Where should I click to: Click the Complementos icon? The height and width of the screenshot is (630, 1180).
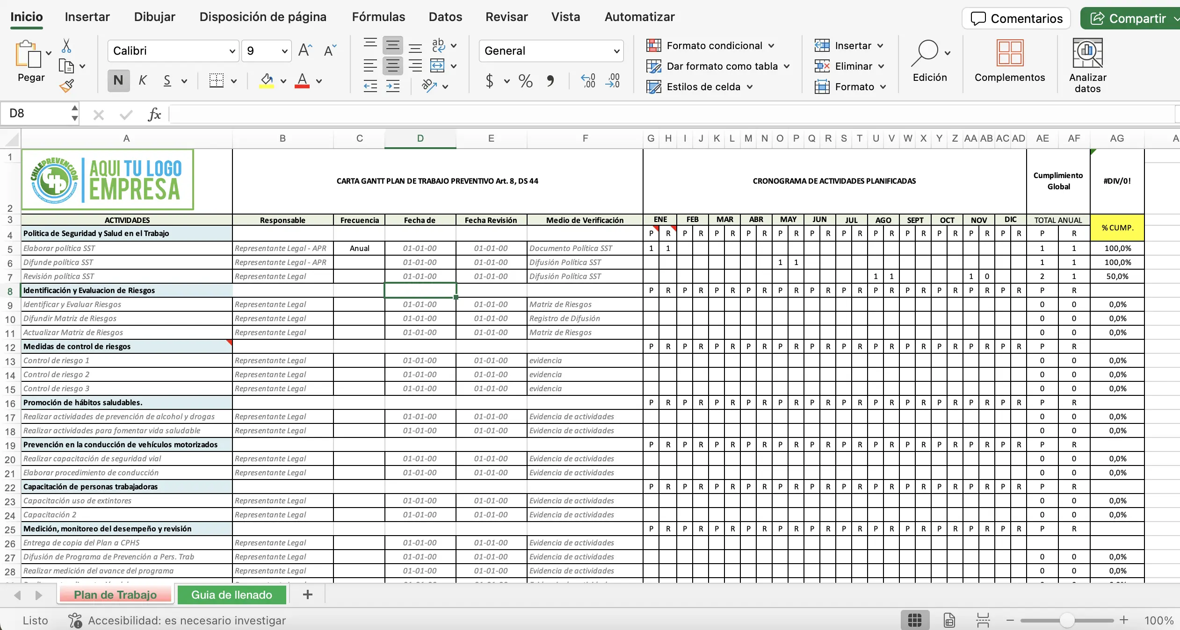point(1009,63)
